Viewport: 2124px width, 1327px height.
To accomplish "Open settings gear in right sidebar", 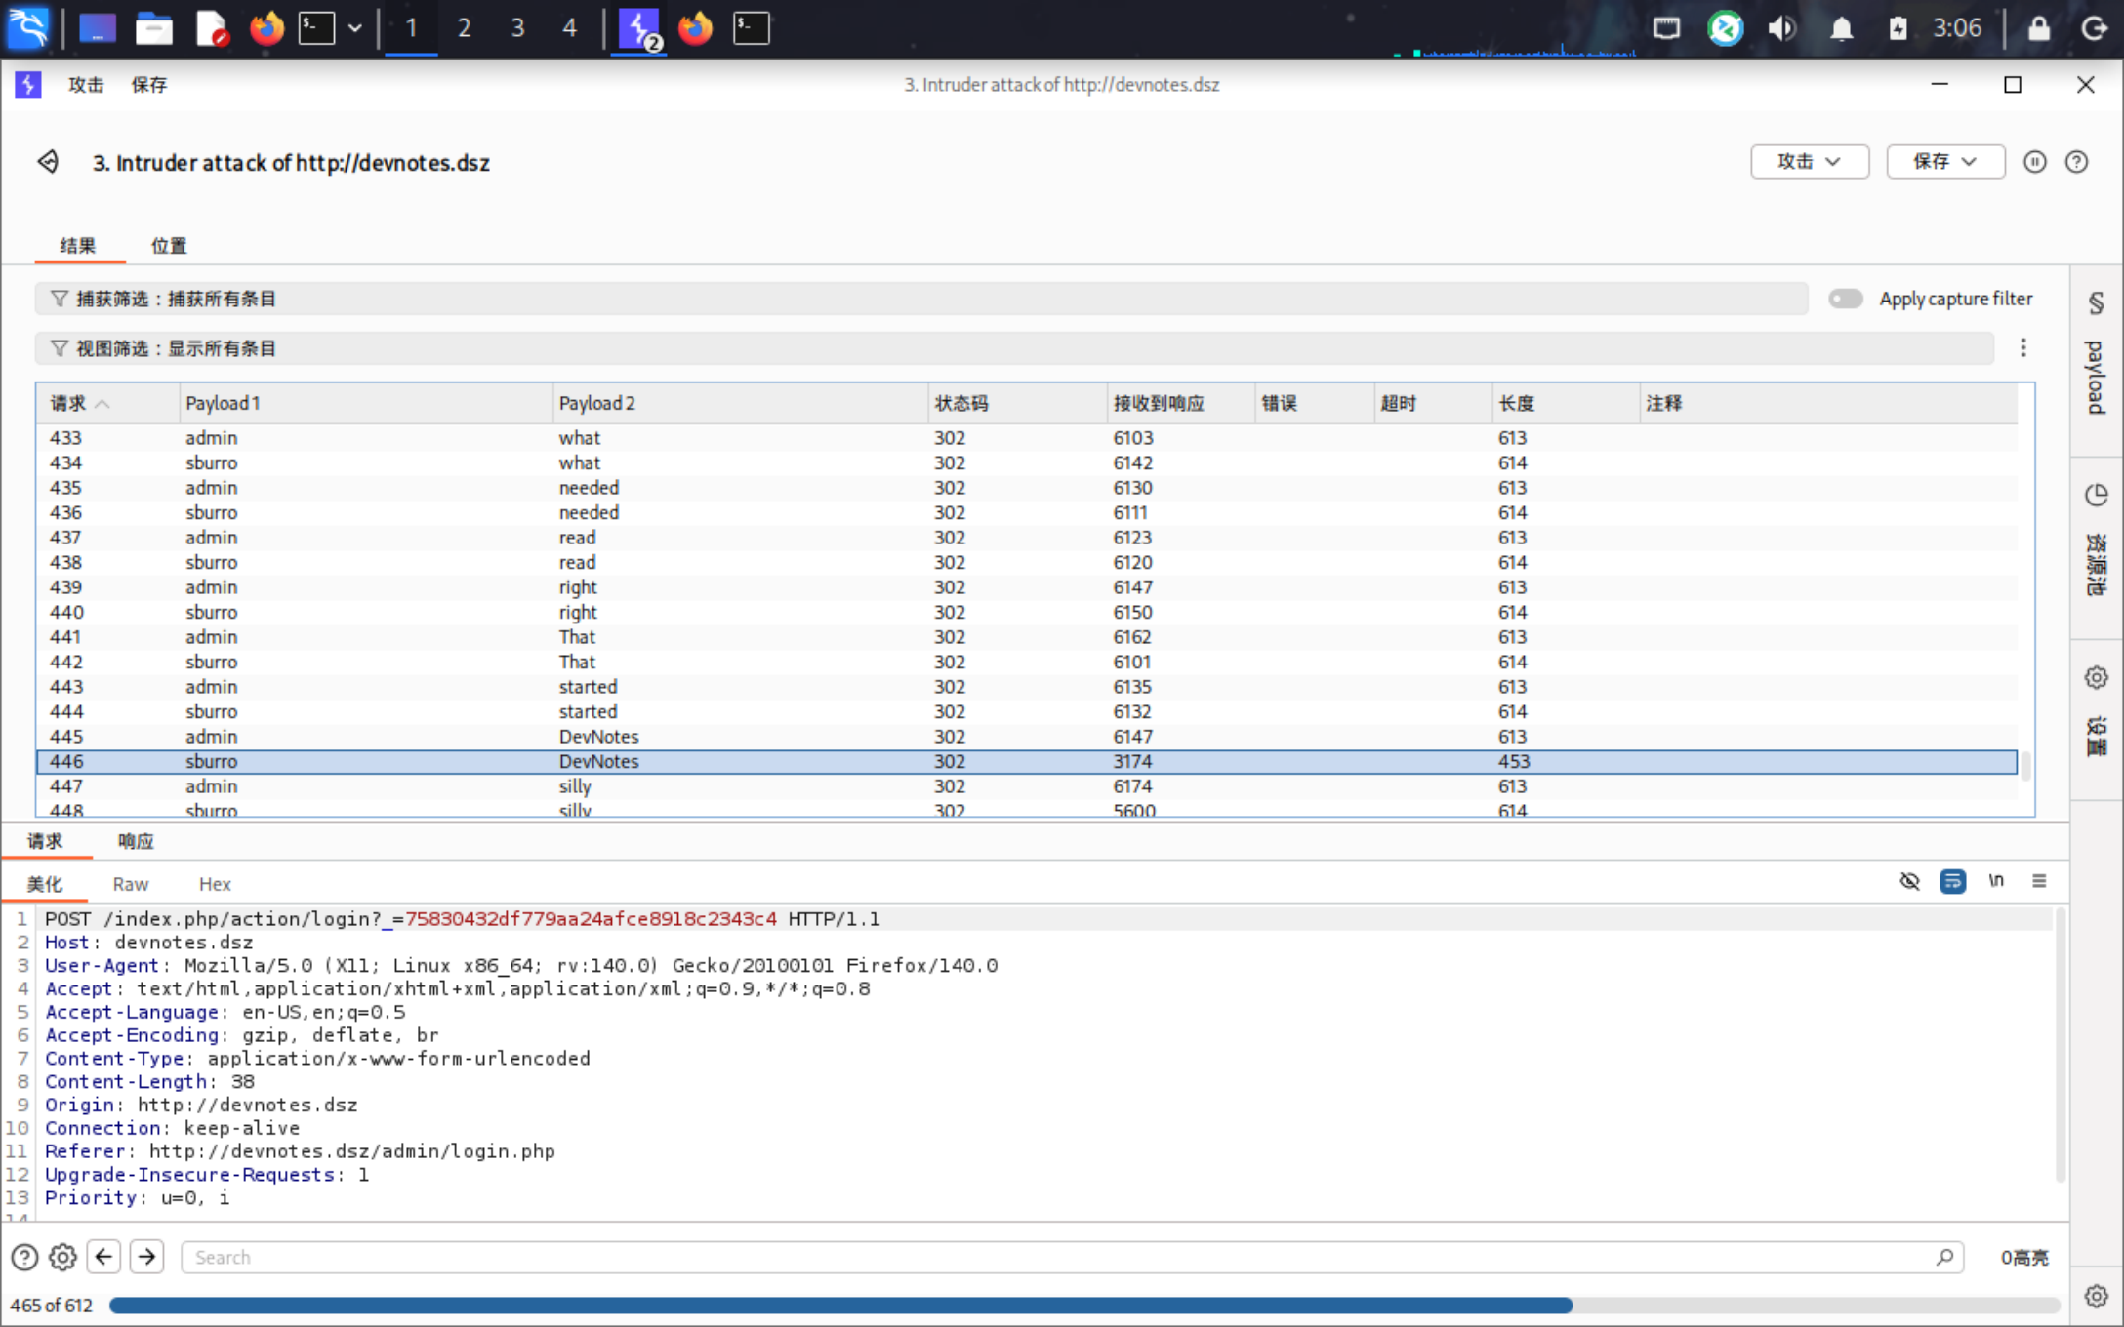I will click(2096, 677).
